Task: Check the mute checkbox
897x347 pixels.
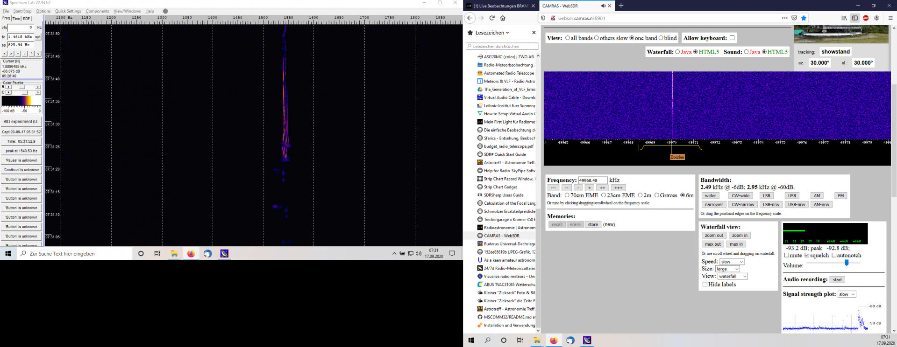Action: tap(787, 255)
